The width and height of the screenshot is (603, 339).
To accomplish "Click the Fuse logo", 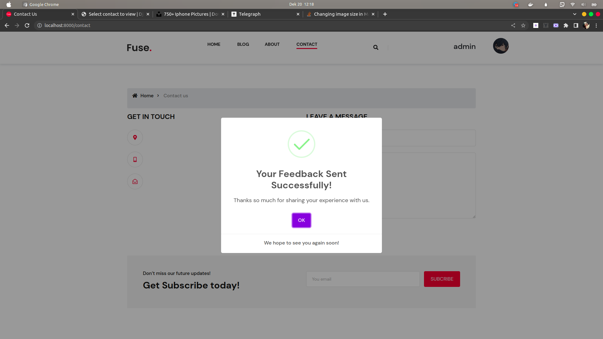I will (x=139, y=48).
